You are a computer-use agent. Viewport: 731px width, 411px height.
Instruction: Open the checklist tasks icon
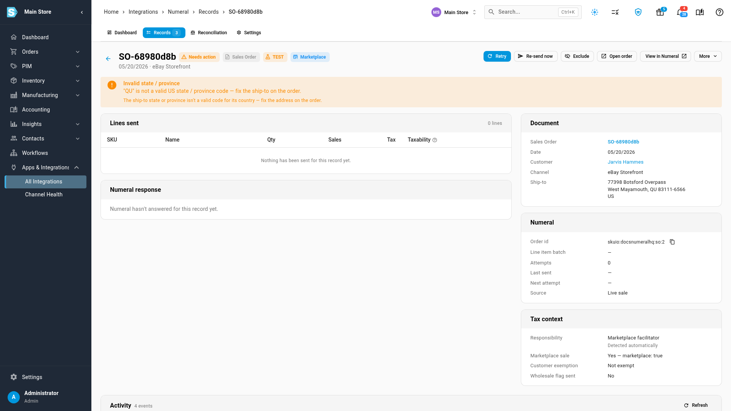click(x=615, y=12)
